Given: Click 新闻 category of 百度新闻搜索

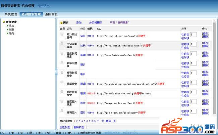Looking at the screenshot, I should pos(83,55).
